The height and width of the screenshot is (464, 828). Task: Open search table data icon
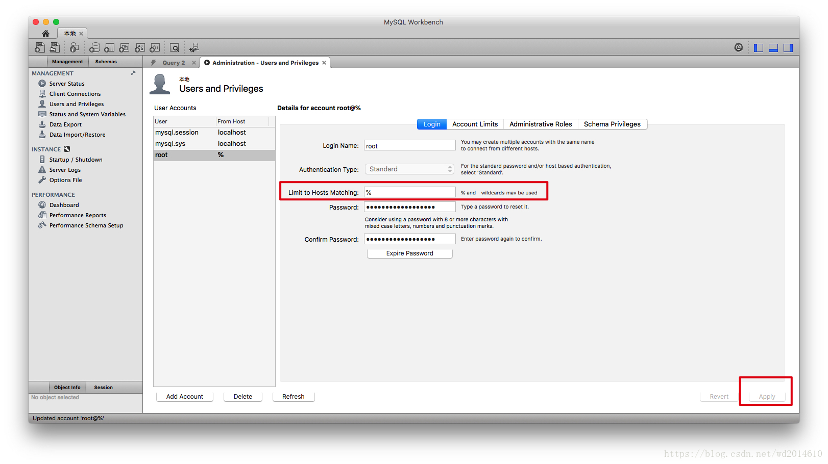(175, 47)
